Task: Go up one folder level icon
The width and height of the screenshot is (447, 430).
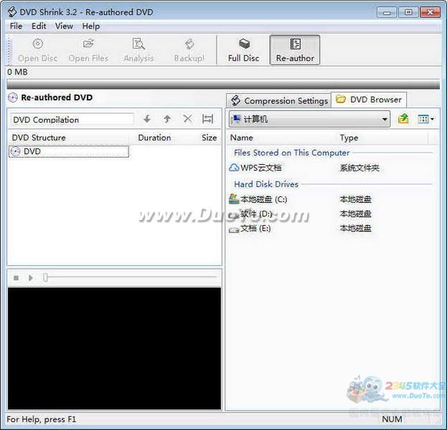Action: (403, 119)
